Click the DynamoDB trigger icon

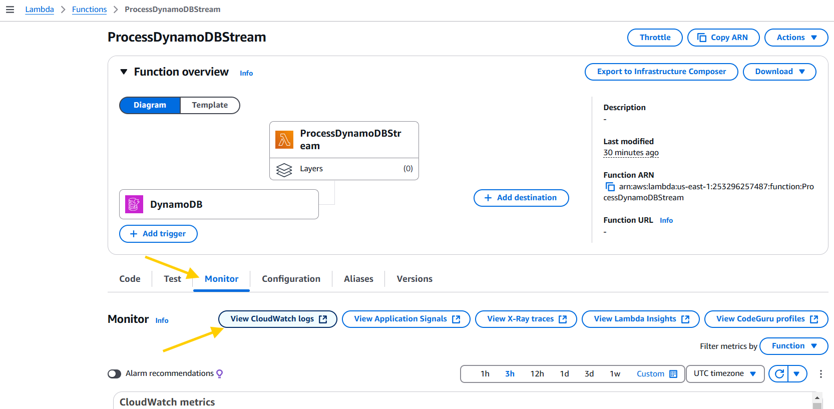[134, 204]
